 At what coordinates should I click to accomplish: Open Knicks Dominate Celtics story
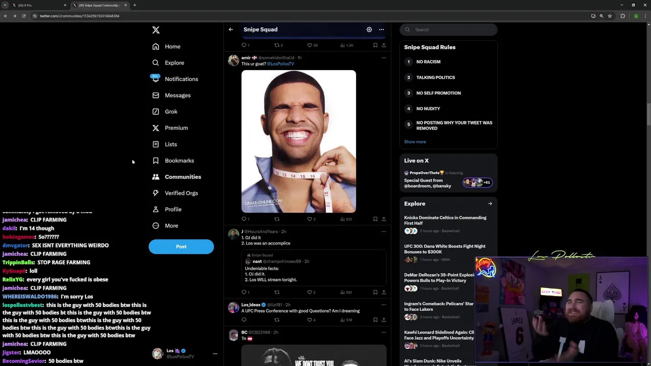448,224
